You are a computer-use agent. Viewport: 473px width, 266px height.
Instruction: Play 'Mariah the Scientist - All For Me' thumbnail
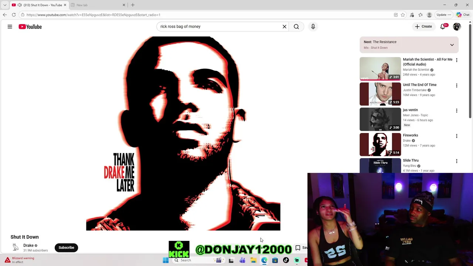tap(380, 69)
